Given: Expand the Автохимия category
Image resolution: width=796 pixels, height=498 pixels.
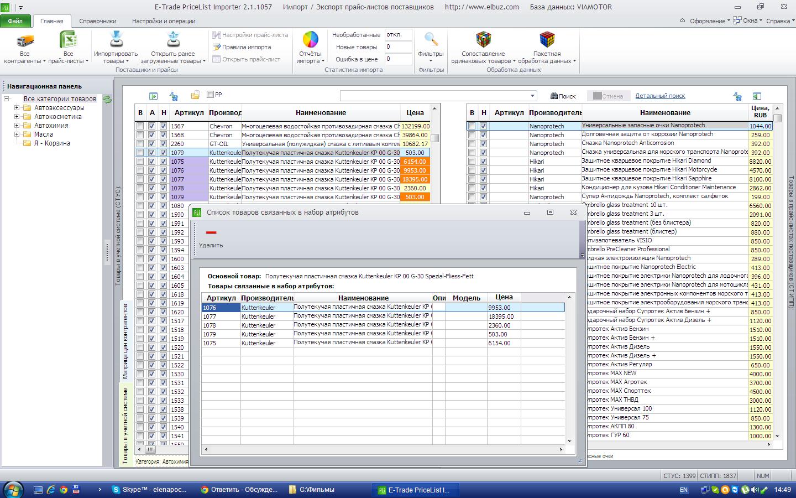Looking at the screenshot, I should [17, 126].
